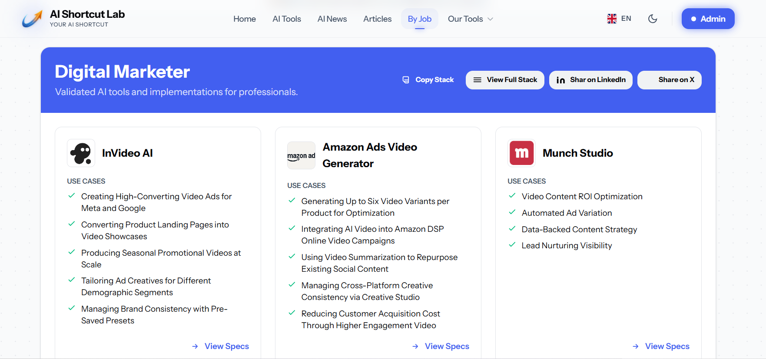Screen dimensions: 766x359
Task: Open the View Specs link for Munch Studio
Action: (x=661, y=346)
